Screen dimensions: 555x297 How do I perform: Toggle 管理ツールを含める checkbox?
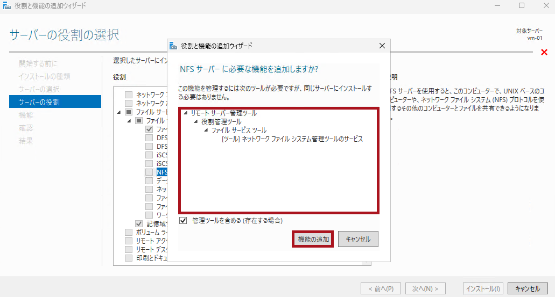click(x=183, y=221)
